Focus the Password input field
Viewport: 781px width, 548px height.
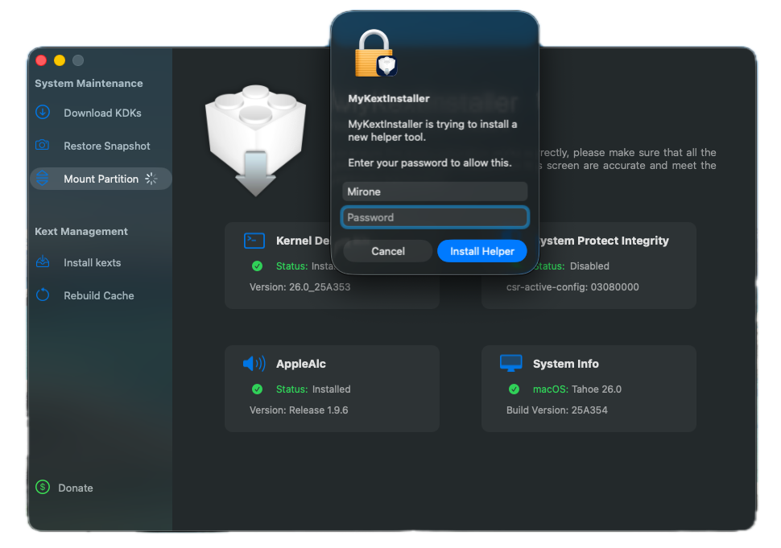(435, 217)
